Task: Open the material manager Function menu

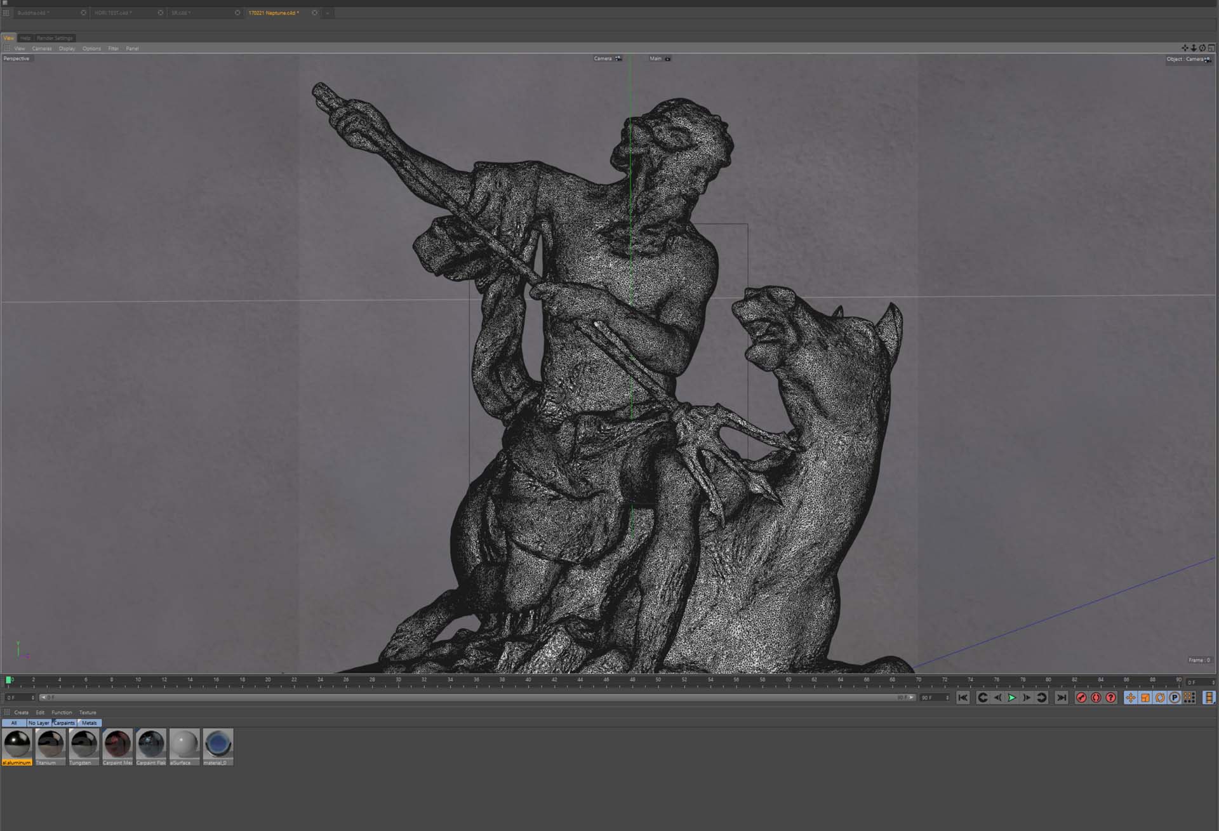Action: [x=62, y=712]
